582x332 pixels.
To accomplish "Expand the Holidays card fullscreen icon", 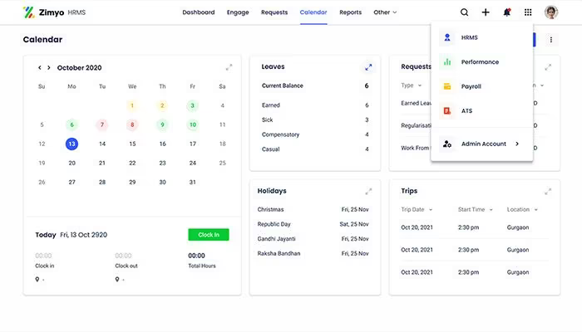I will (368, 191).
